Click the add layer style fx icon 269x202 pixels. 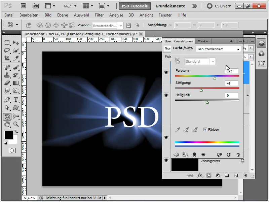(200, 175)
